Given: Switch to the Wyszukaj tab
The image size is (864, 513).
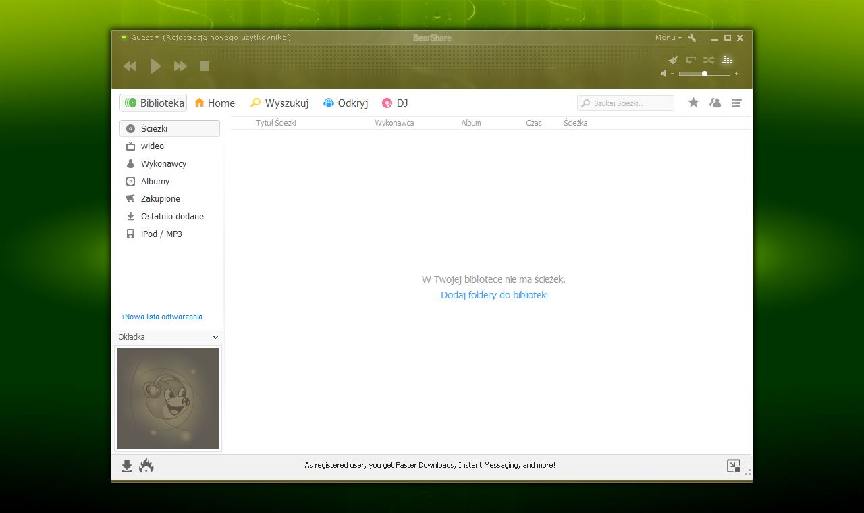Looking at the screenshot, I should point(279,103).
